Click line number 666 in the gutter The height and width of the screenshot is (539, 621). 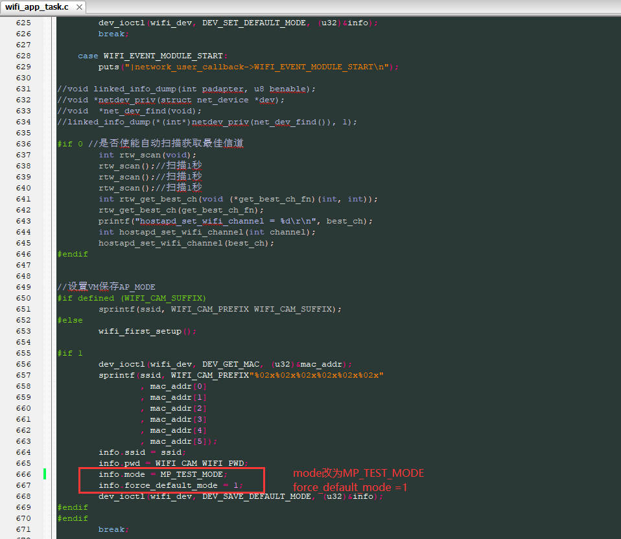pyautogui.click(x=23, y=474)
